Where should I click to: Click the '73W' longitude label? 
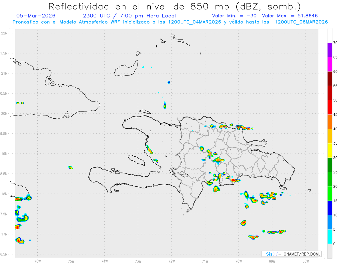[x=138, y=261]
